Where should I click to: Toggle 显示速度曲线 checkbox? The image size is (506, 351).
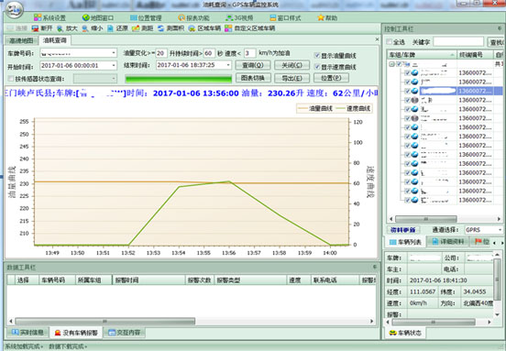[x=317, y=67]
